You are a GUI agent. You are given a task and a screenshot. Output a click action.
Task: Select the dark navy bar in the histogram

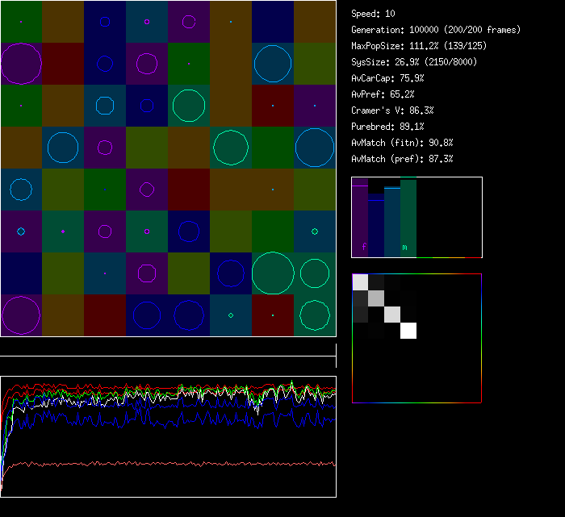[376, 227]
